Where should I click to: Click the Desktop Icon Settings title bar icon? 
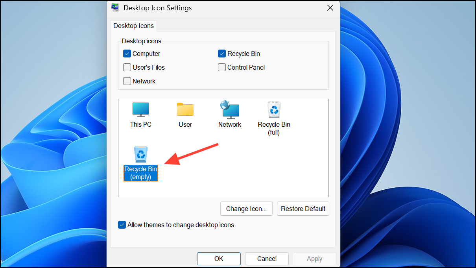pos(115,7)
